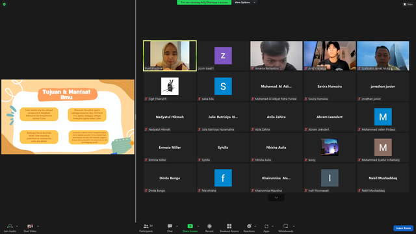Screen dimensions: 416x234
Task: Select the Khairunnisa Ma... participant tile
Action: pos(276,177)
